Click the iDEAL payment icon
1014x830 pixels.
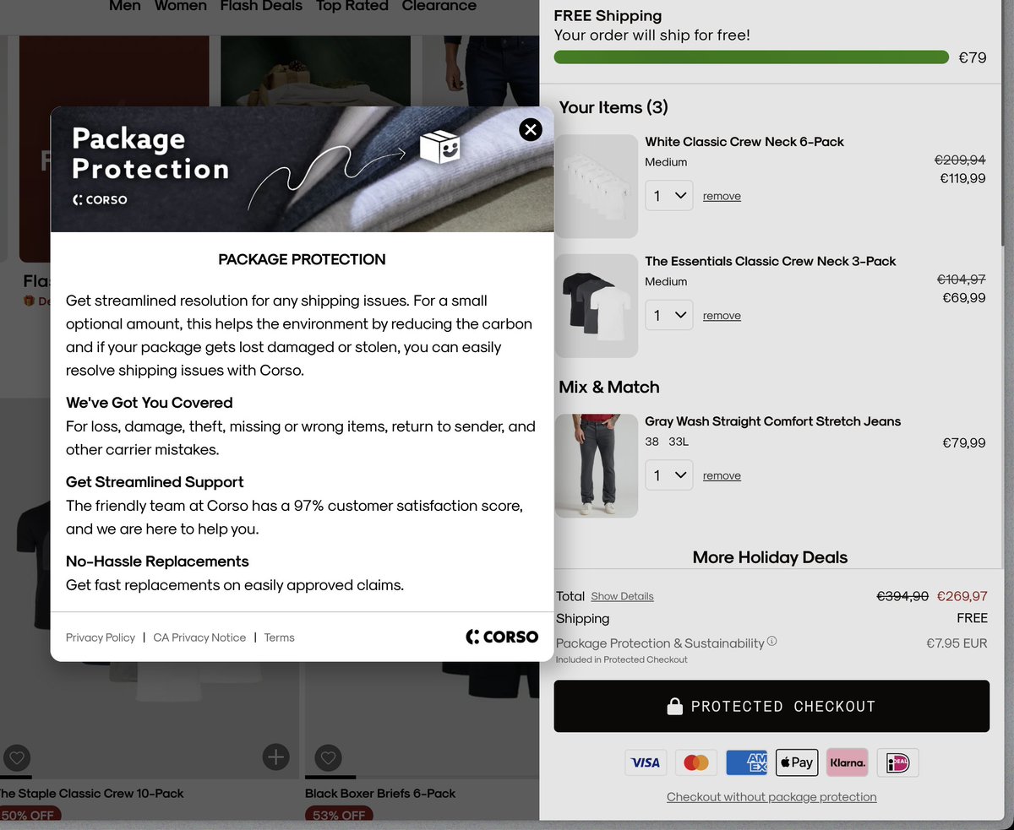tap(897, 762)
